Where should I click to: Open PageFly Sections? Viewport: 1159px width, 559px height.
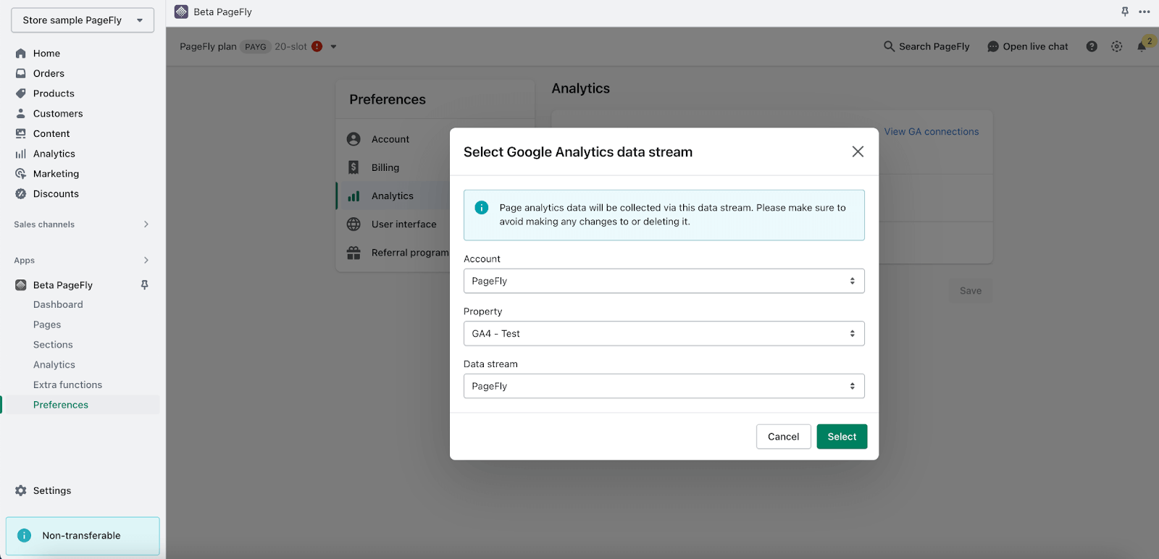coord(53,345)
